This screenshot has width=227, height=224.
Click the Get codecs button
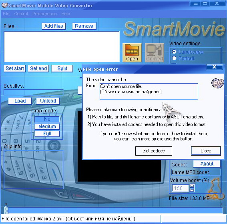pos(154,151)
